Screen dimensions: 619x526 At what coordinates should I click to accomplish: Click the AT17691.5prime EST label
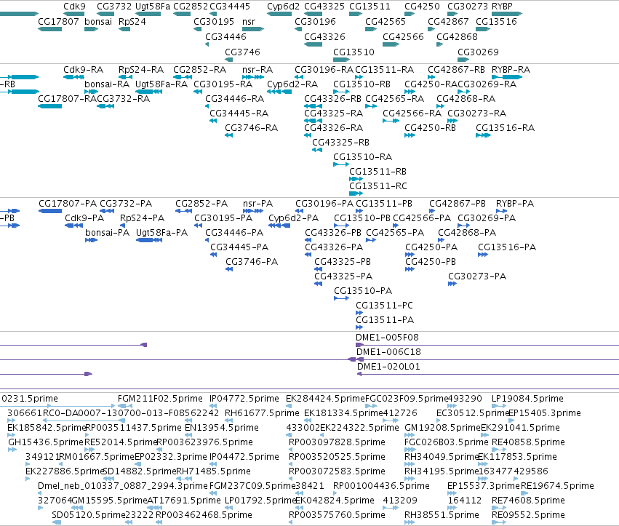click(x=184, y=501)
